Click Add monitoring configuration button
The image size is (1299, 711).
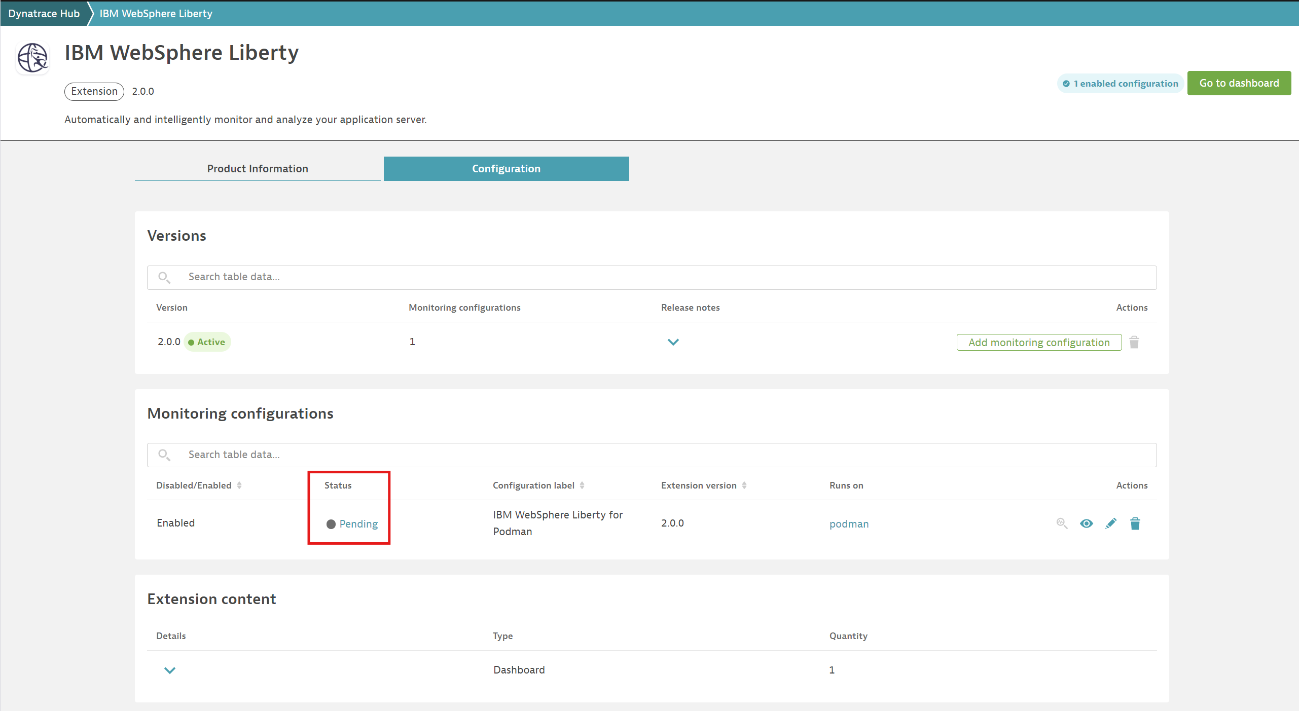(x=1039, y=343)
